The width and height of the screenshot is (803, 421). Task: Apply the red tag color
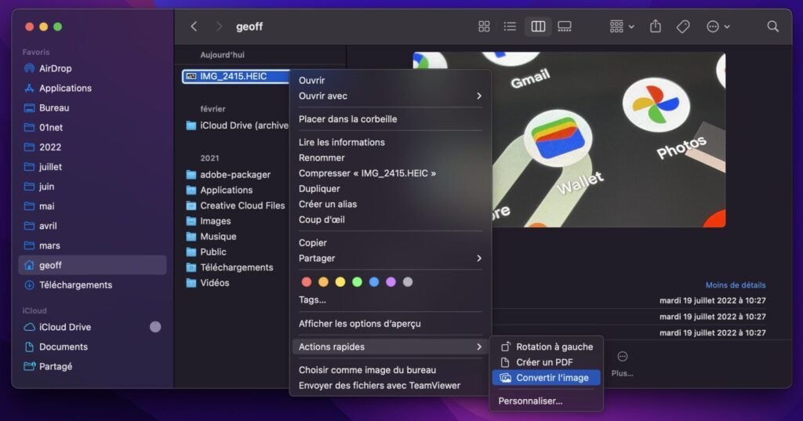307,281
